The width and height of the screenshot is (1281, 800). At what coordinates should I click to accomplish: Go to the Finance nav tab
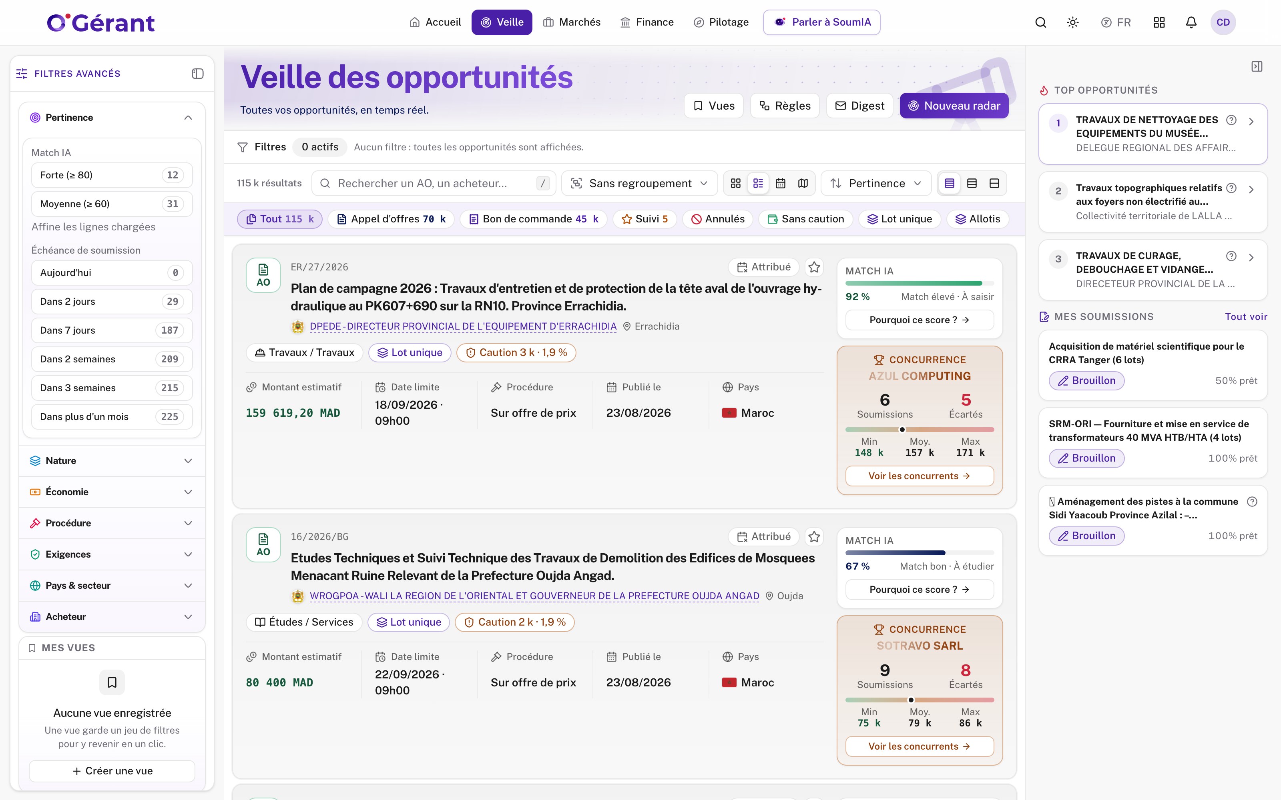[647, 22]
